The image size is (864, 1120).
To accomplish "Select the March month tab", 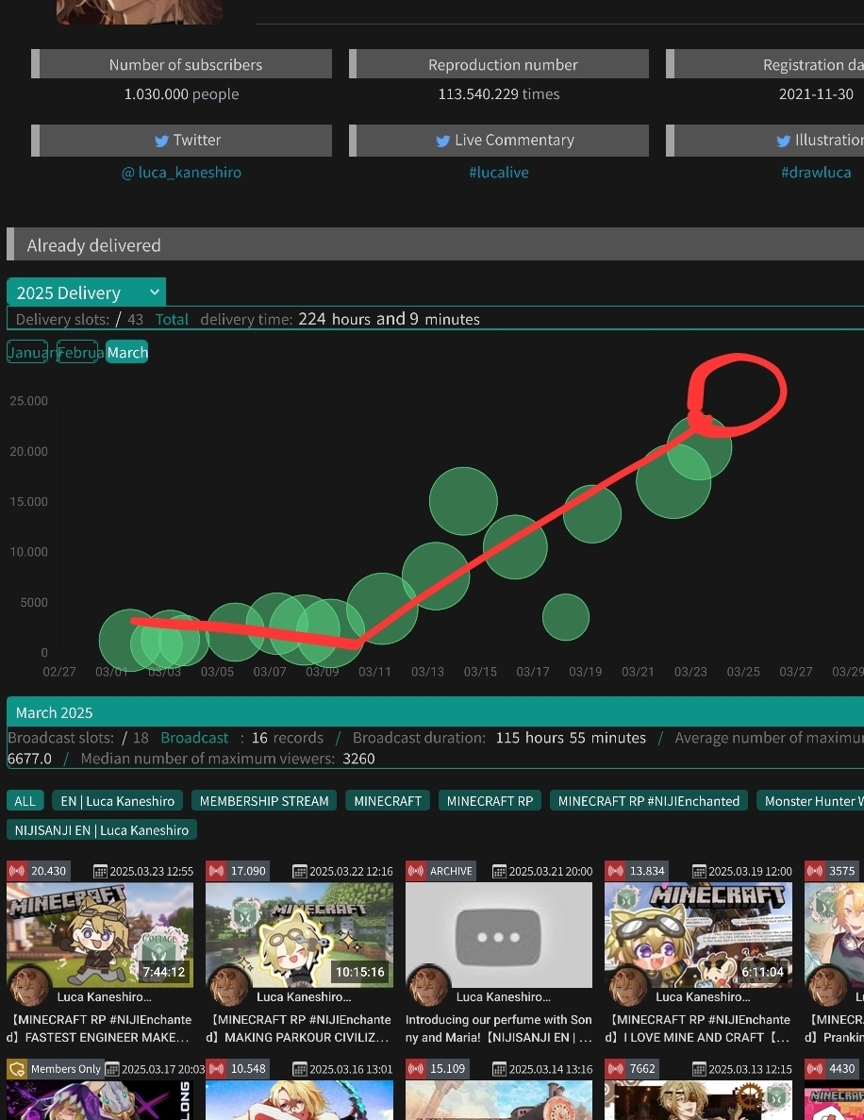I will coord(127,352).
